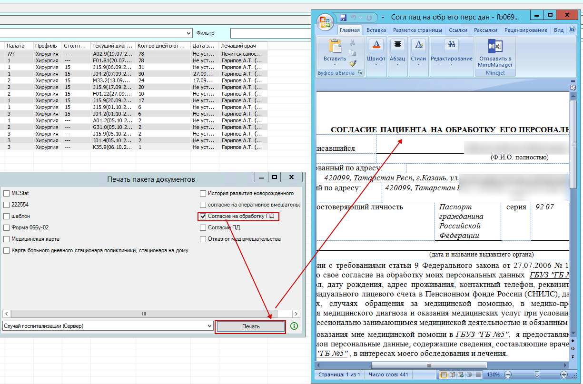Open the Случай госпитализации (Сервер) dropdown
The image size is (583, 384).
210,326
